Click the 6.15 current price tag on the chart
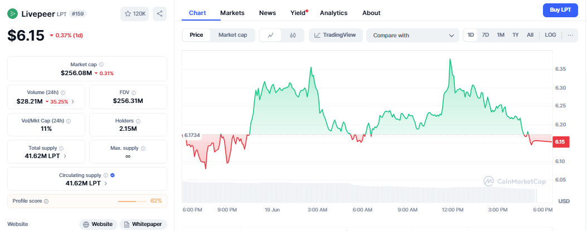The image size is (587, 231). (x=560, y=142)
